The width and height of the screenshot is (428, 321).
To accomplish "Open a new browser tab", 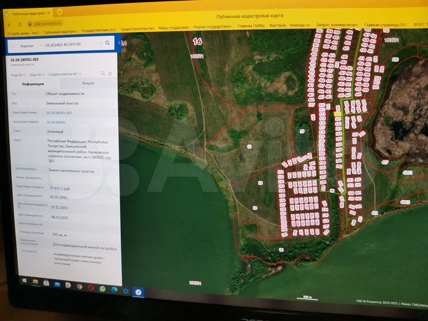I will click(x=59, y=12).
